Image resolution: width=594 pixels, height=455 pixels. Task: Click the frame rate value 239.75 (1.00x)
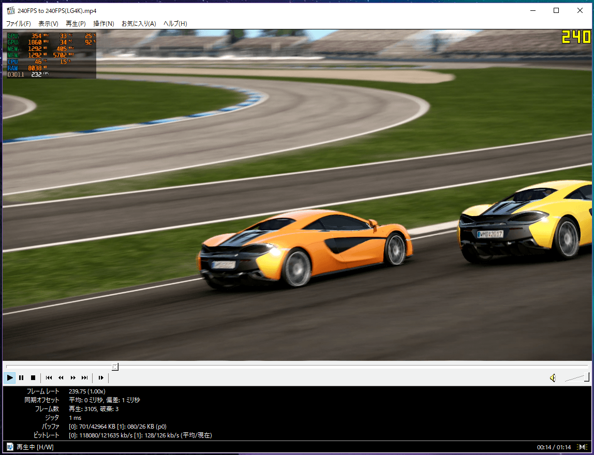click(87, 391)
